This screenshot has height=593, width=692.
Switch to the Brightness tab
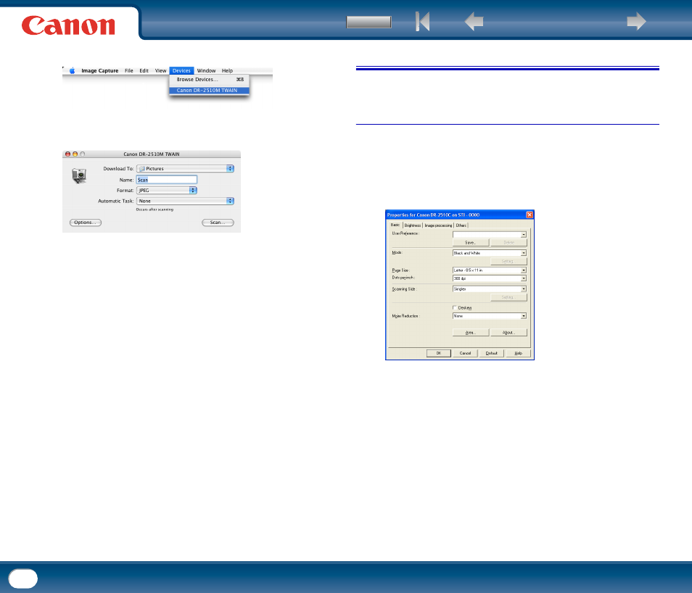[x=413, y=225]
